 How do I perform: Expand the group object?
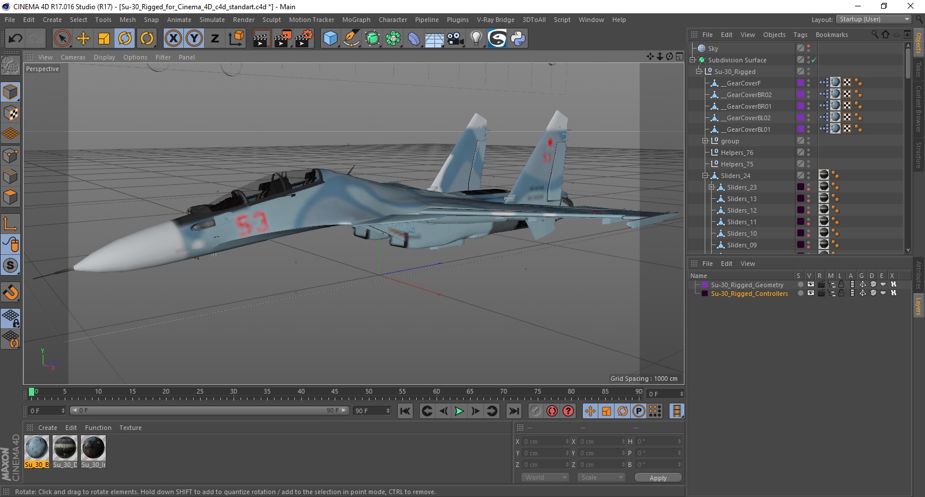pos(705,141)
